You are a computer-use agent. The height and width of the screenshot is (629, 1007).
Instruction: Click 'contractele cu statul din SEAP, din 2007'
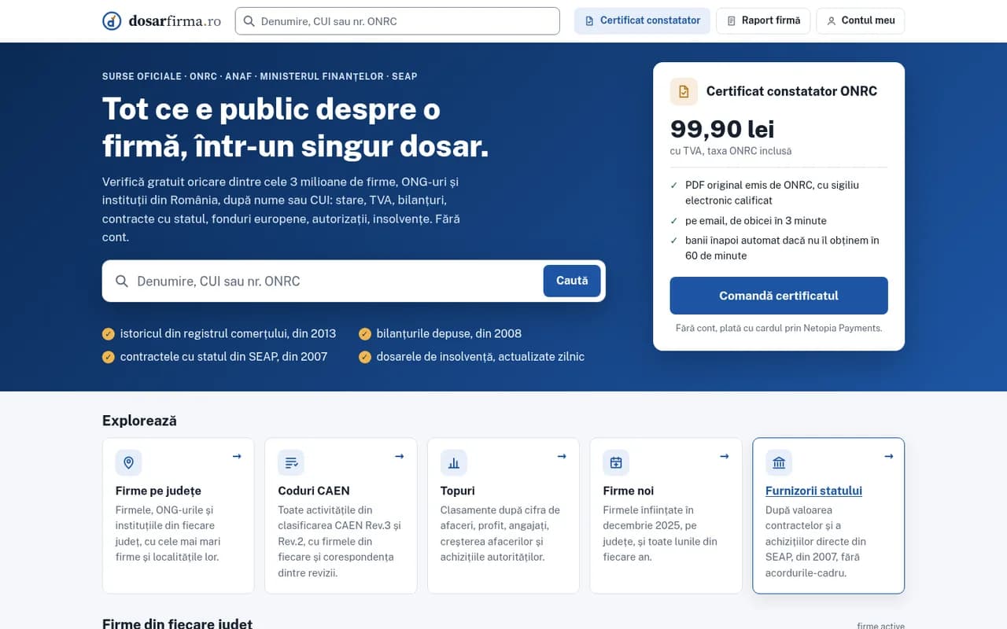tap(223, 357)
